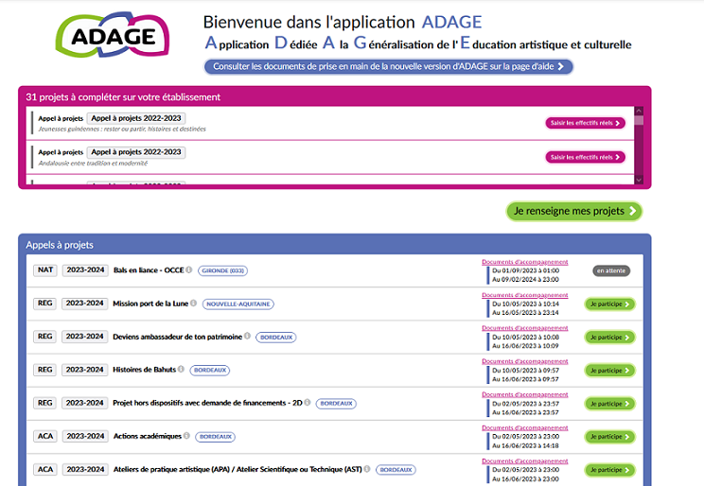Image resolution: width=704 pixels, height=486 pixels.
Task: Click Appel à projets 2022-2023 tag for Jeunesses guinéennes
Action: pos(136,118)
